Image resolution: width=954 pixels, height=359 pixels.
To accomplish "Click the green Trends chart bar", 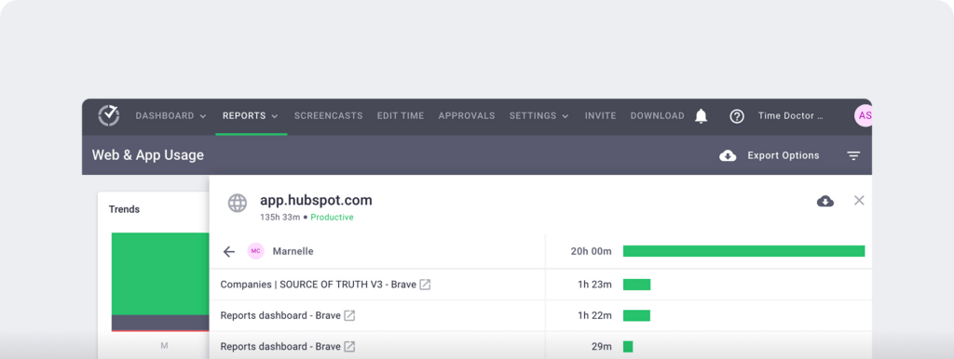I will coord(160,274).
